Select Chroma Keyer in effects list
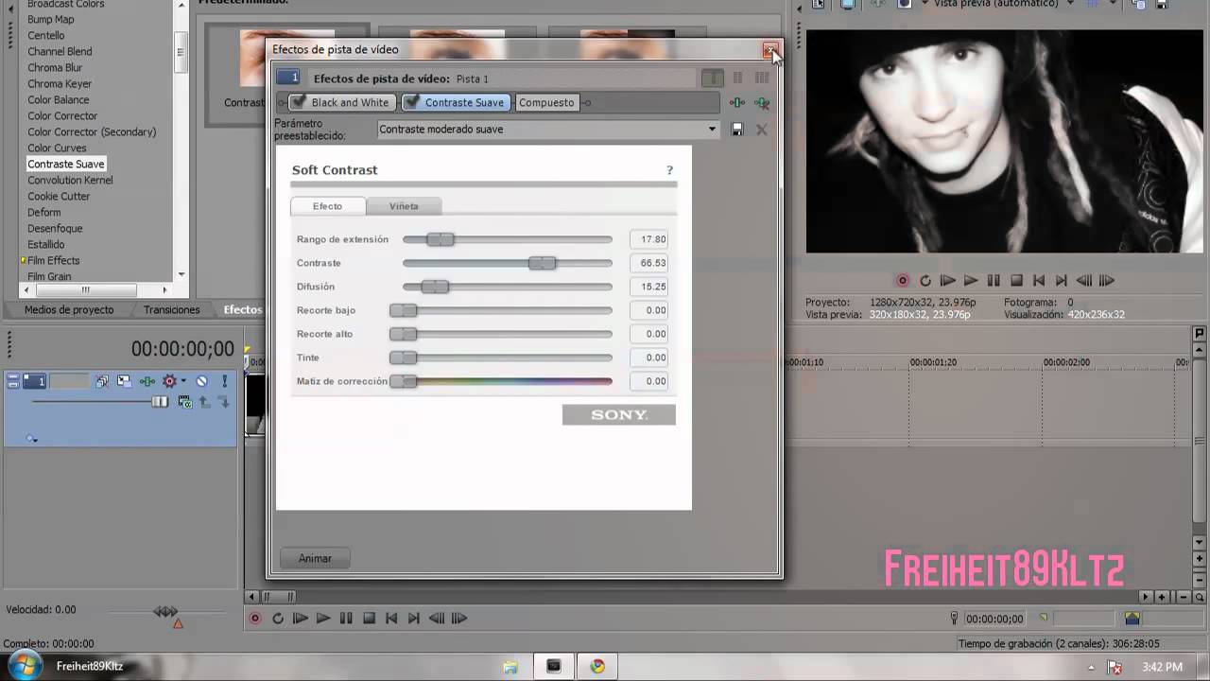 (x=60, y=83)
